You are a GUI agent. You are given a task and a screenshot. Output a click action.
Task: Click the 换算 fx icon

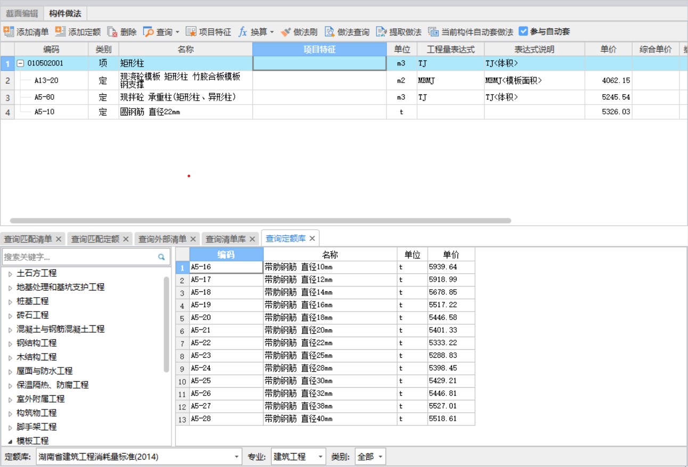(243, 32)
